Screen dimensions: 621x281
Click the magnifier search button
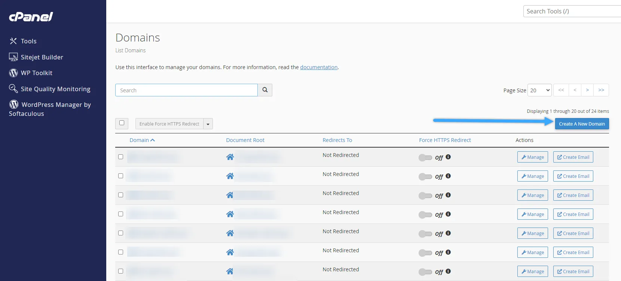(x=265, y=90)
